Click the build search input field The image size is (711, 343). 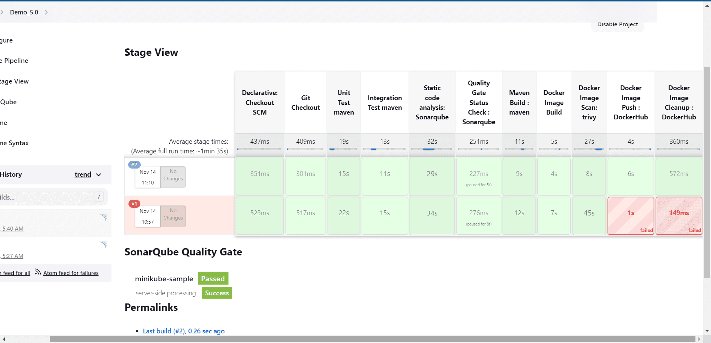[x=44, y=197]
